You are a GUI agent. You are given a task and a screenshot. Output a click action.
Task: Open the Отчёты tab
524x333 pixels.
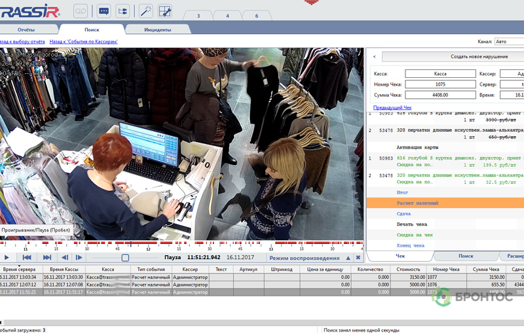[26, 29]
